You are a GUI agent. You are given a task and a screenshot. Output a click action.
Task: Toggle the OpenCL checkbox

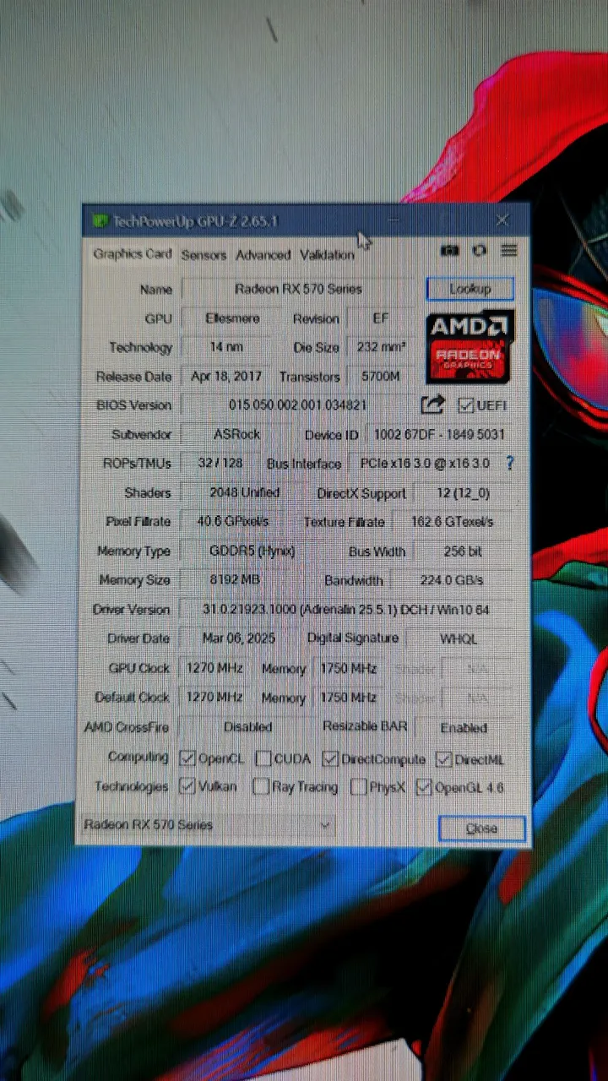pyautogui.click(x=187, y=758)
